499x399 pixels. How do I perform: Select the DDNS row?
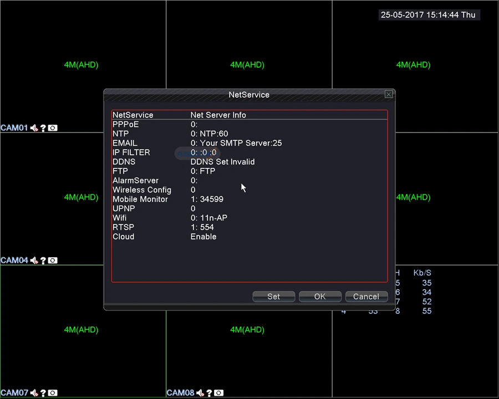coord(249,162)
